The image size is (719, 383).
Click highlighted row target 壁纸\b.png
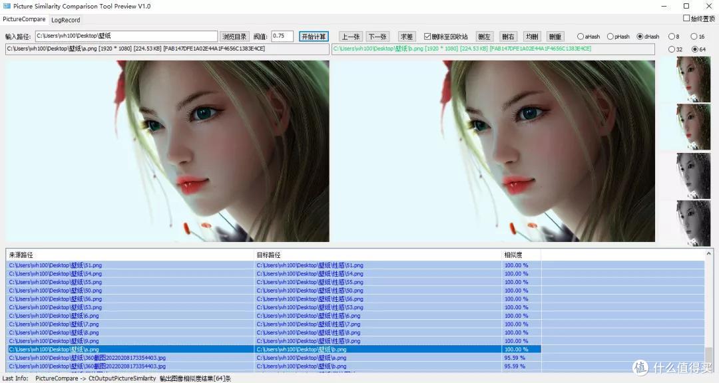tap(378, 349)
